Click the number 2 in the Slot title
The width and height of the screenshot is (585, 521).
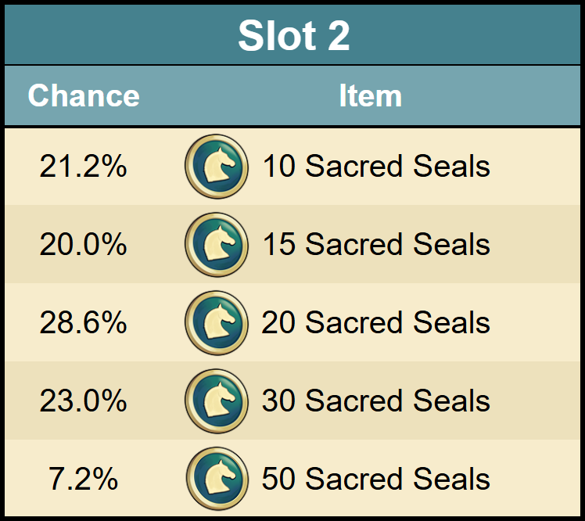pyautogui.click(x=339, y=35)
